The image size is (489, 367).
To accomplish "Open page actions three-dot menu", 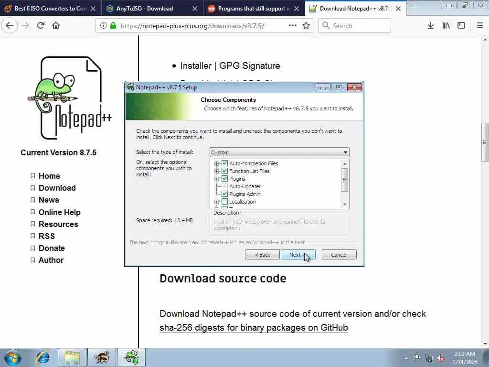I will coord(293,26).
